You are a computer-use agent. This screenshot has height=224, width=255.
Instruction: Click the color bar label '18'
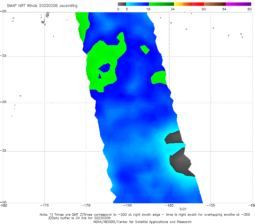[148, 9]
